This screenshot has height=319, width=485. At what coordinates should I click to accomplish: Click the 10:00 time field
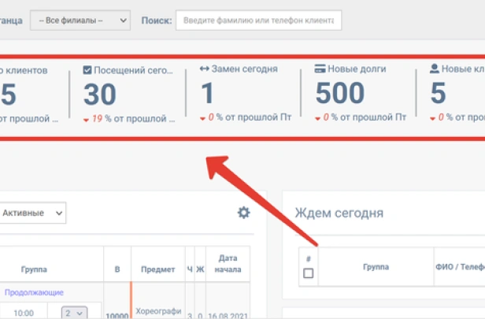pos(24,313)
